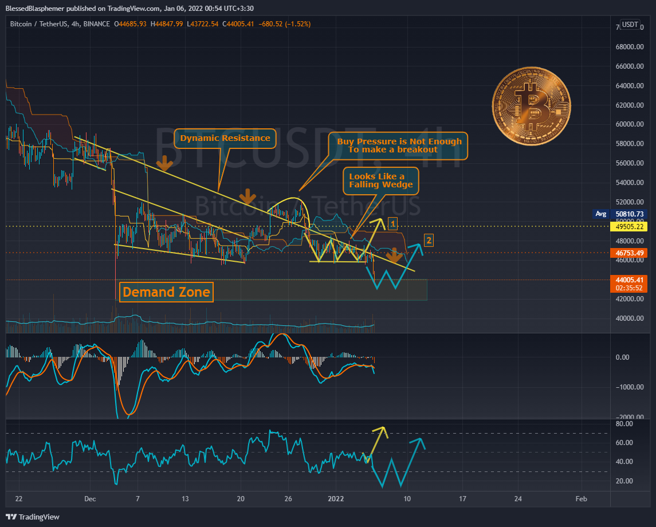Click the 54000.00 price axis label
The image size is (656, 527).
[629, 182]
